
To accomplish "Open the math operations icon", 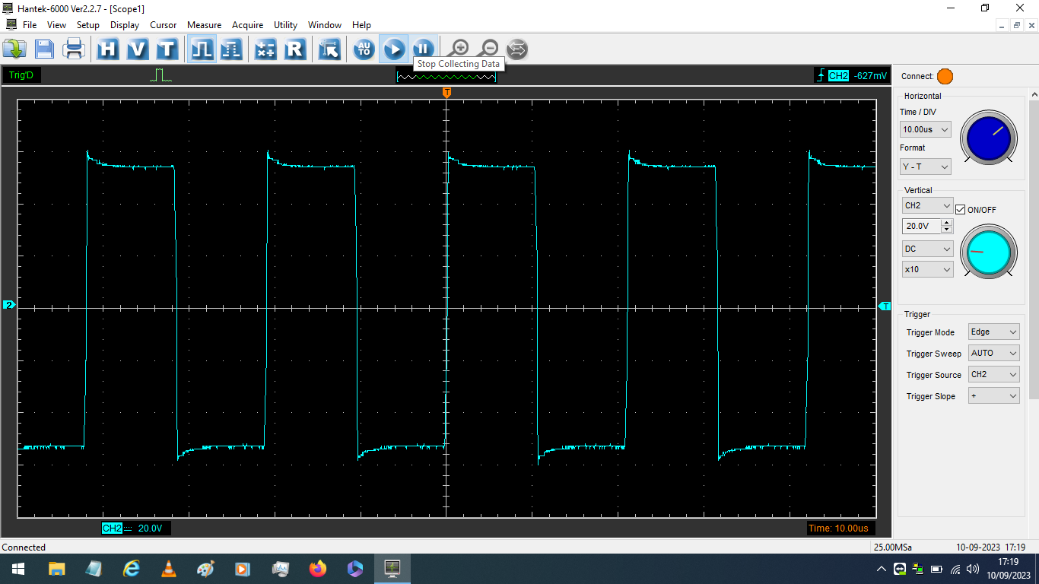I will pos(265,49).
